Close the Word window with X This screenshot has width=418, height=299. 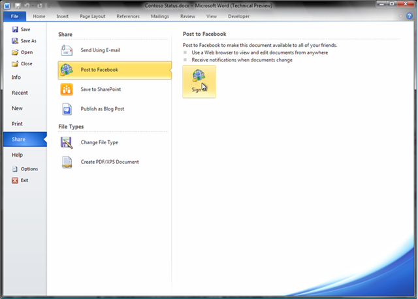(405, 4)
